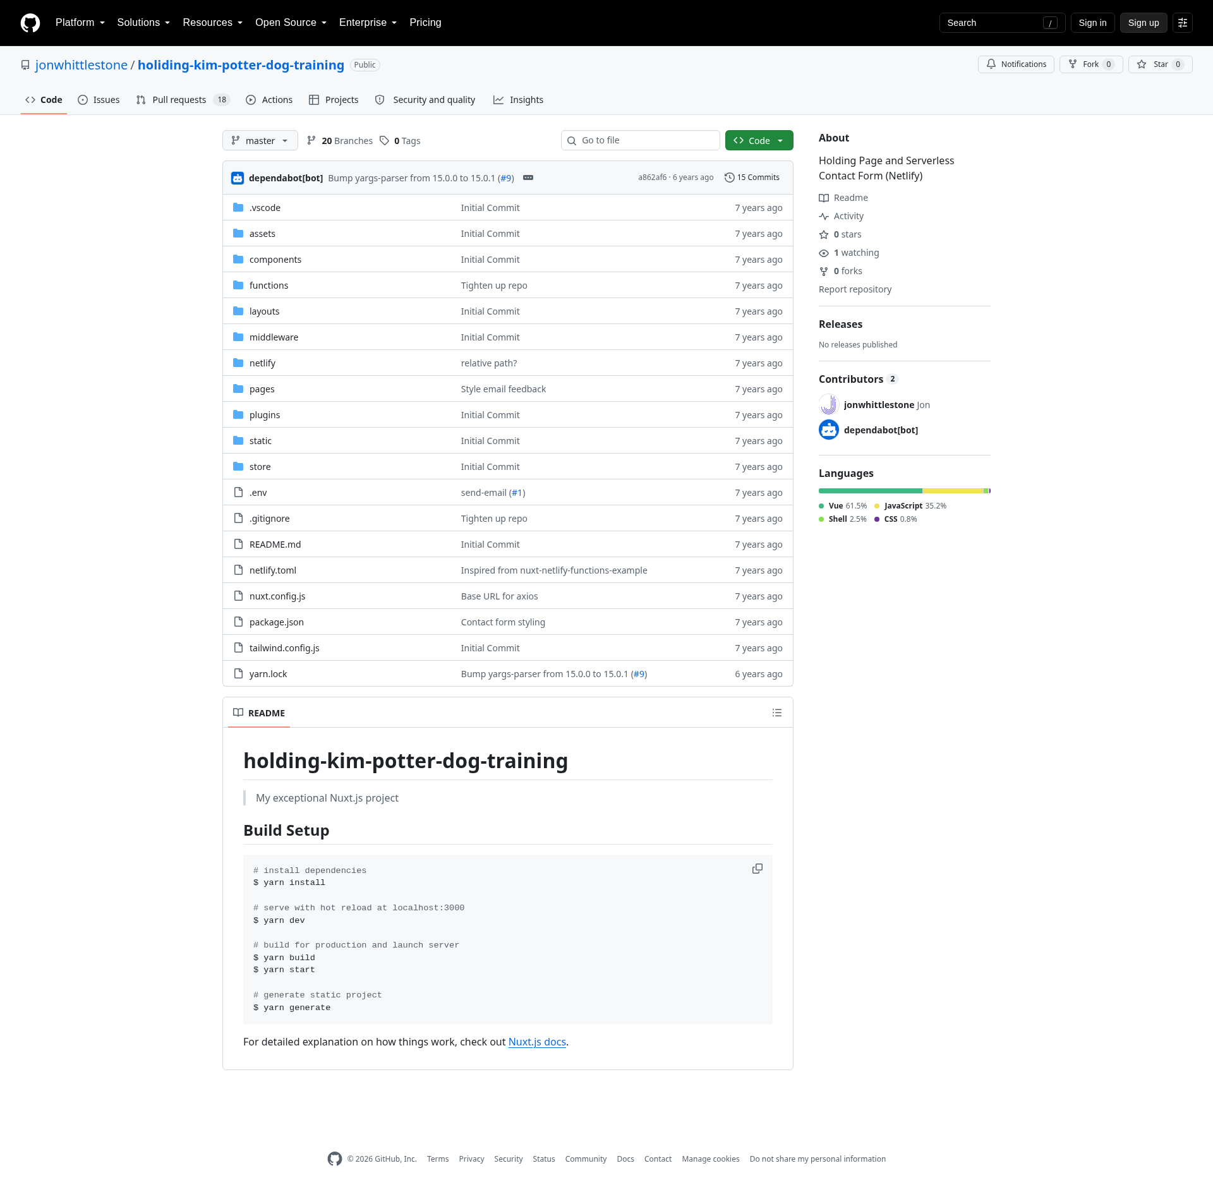Image resolution: width=1213 pixels, height=1192 pixels.
Task: Click the forks icon in About
Action: click(x=824, y=271)
